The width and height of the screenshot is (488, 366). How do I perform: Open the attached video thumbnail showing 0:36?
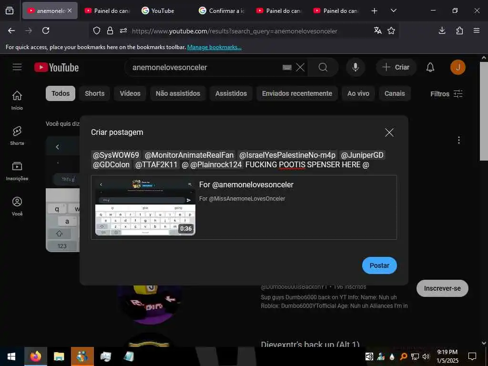[145, 207]
